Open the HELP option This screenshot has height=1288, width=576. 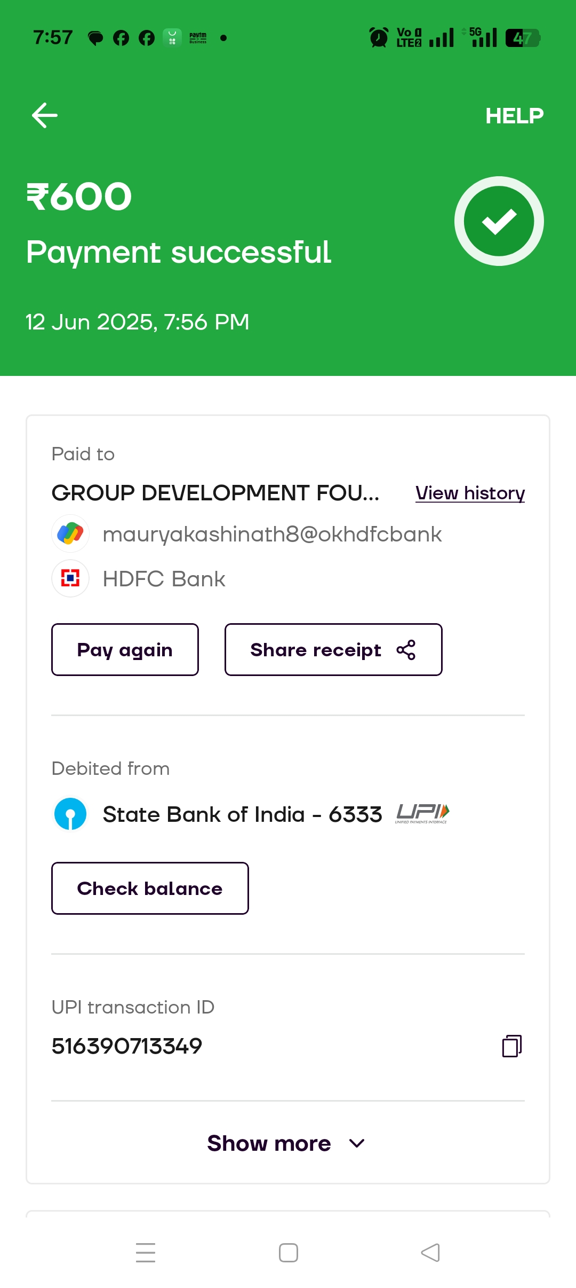[514, 115]
